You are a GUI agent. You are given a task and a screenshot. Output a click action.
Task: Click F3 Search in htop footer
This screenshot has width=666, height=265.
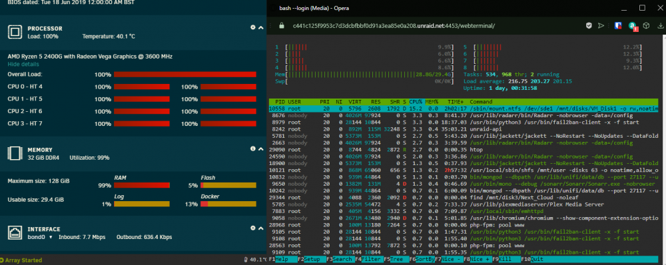click(340, 259)
